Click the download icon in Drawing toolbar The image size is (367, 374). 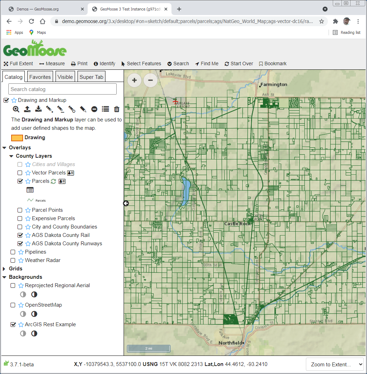coord(38,109)
